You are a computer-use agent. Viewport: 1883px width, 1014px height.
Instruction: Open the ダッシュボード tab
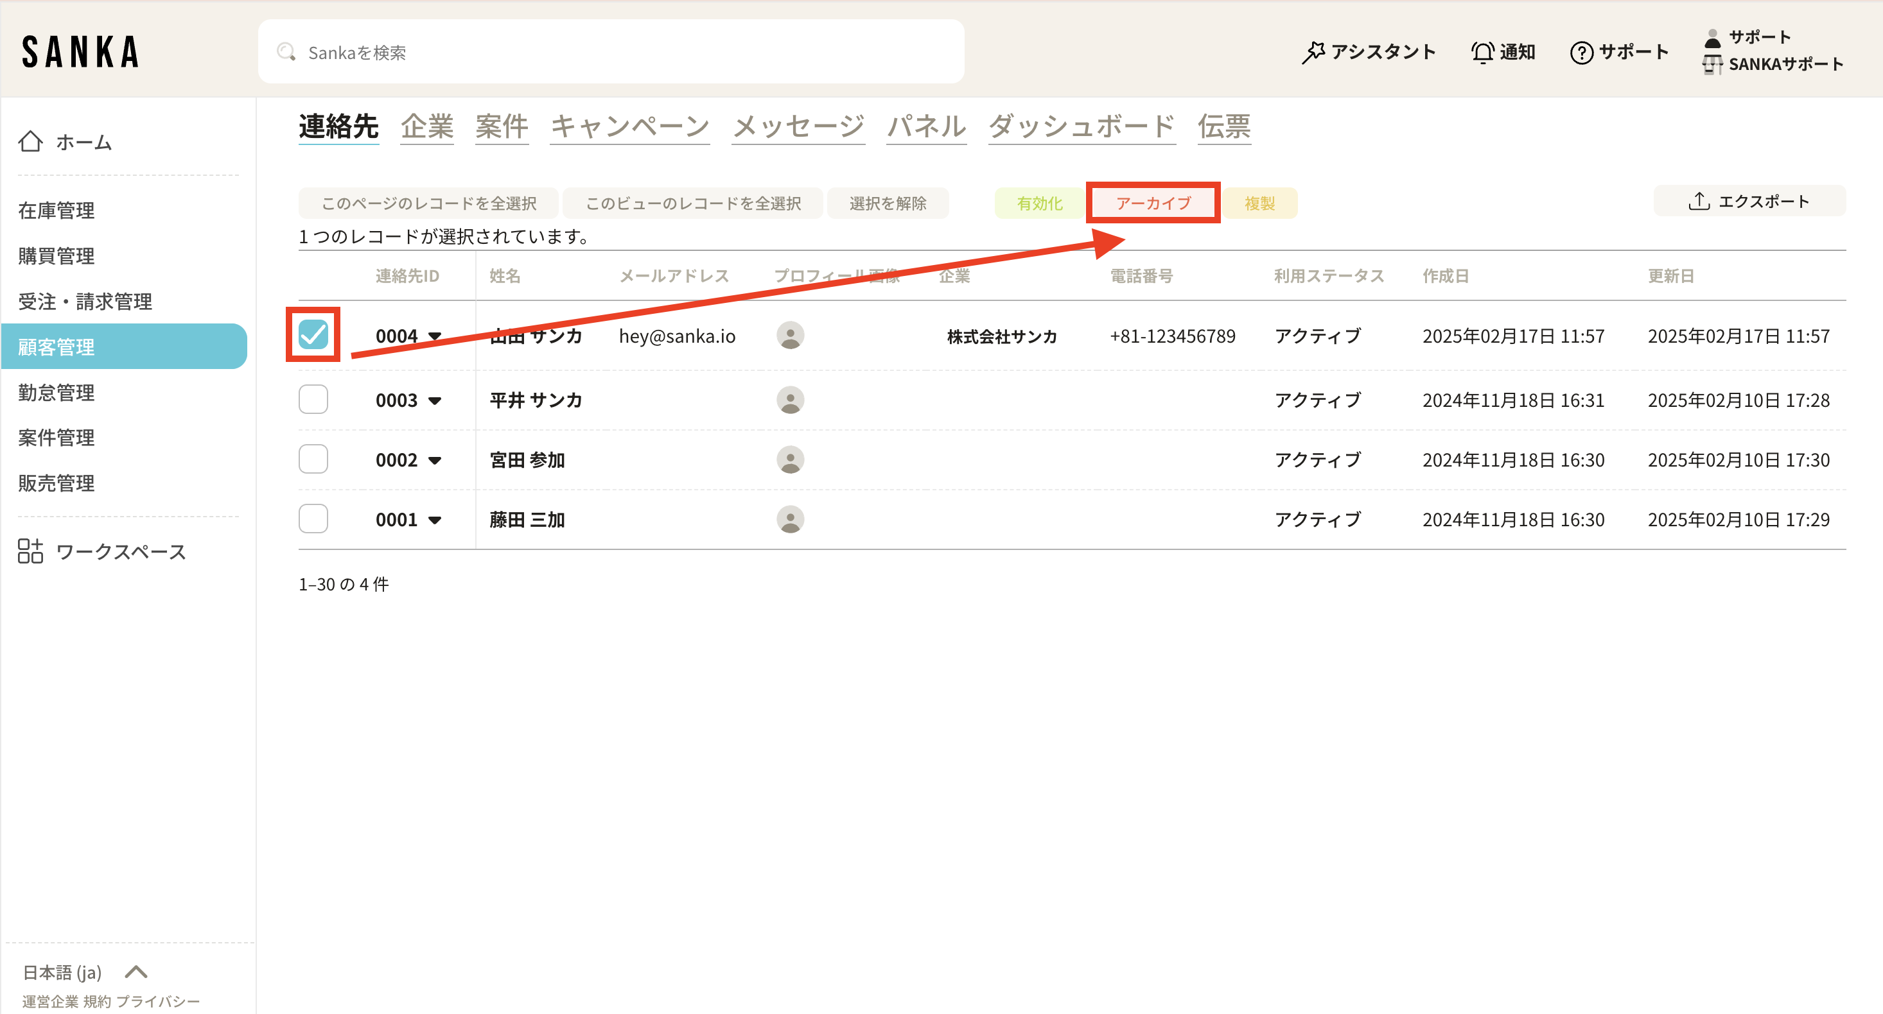[x=1081, y=127]
